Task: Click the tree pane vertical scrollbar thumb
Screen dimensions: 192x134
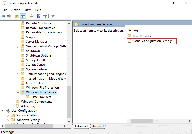Action: coord(69,102)
